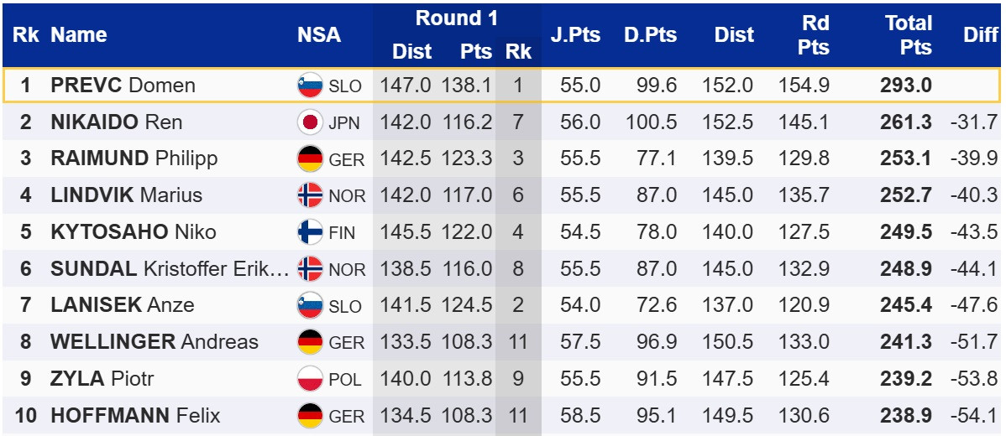Image resolution: width=1006 pixels, height=436 pixels.
Task: Click Japan flag next to Nikaido Ren
Action: [x=310, y=122]
